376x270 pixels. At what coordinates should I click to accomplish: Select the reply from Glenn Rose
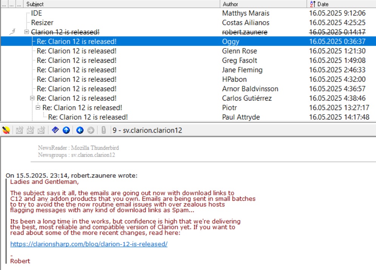[77, 51]
